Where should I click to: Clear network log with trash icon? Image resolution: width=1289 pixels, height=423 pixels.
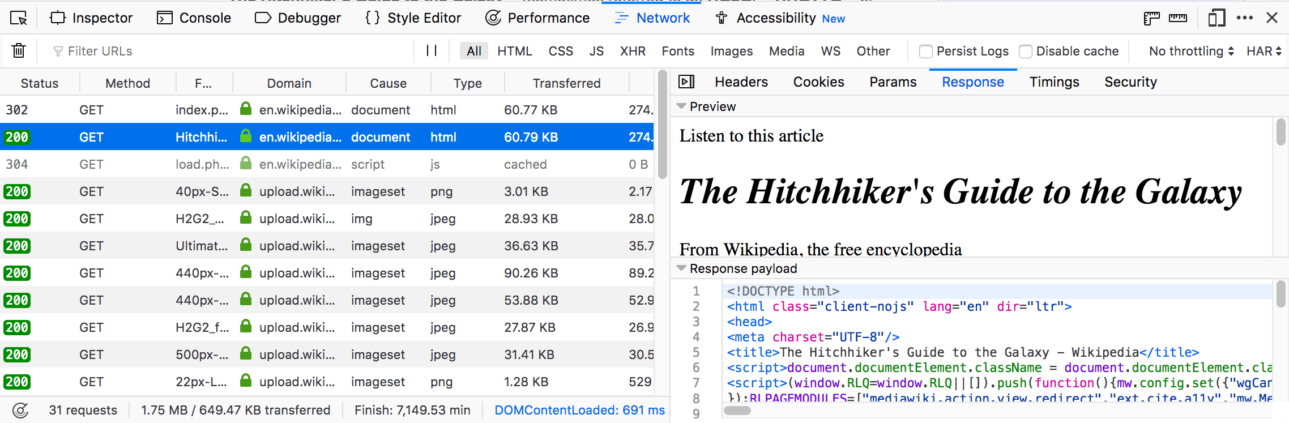[x=19, y=51]
